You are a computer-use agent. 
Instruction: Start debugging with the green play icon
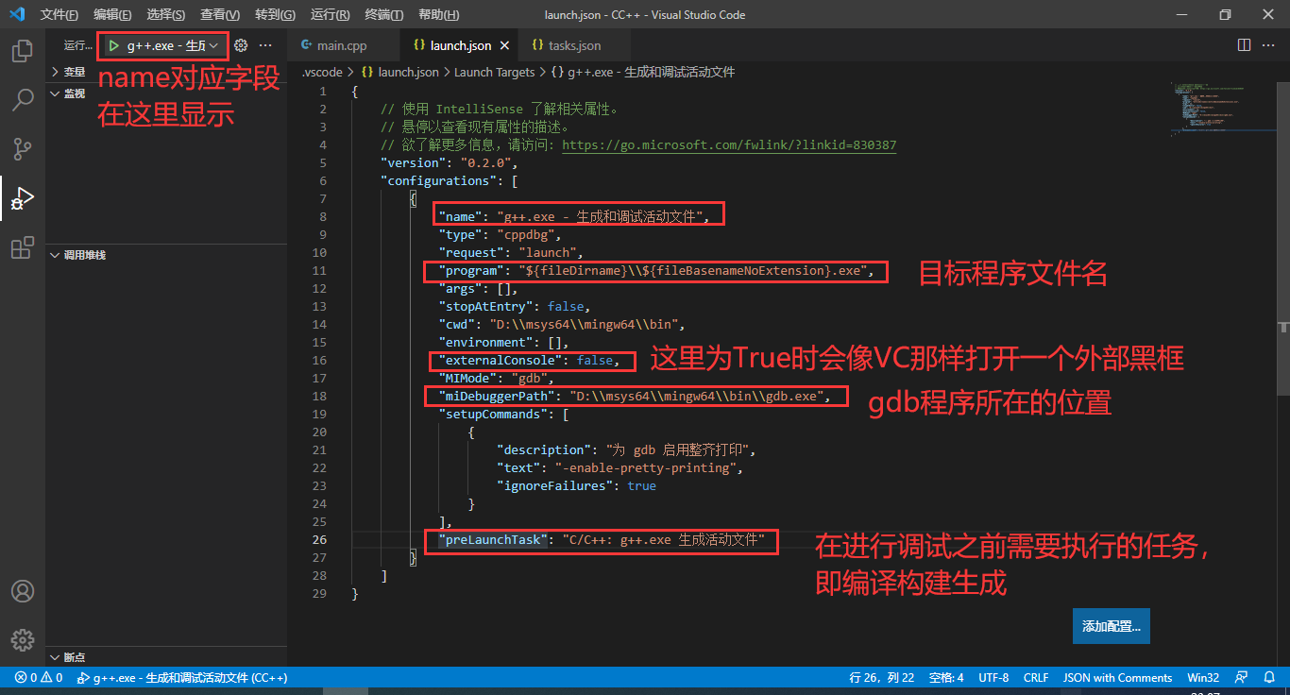click(x=113, y=45)
